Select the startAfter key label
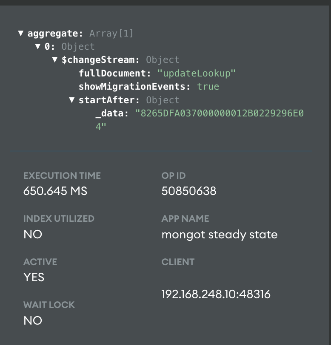The image size is (331, 345). click(x=108, y=100)
